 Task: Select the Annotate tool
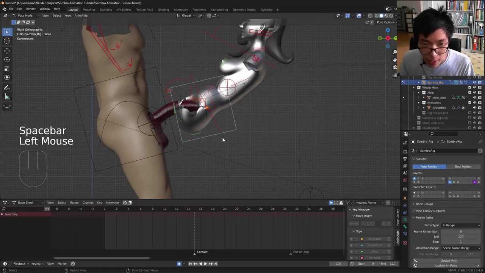point(7,88)
